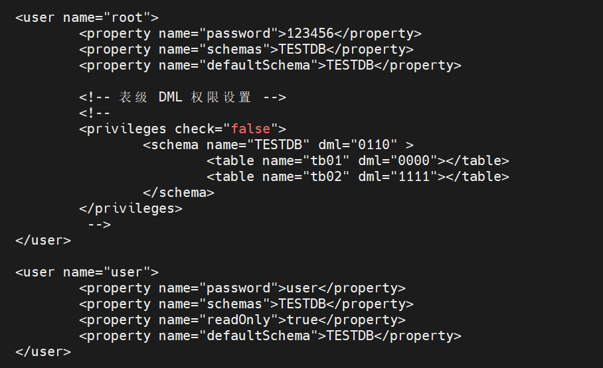
Task: Place cursor on root's schemas property line
Action: tap(246, 49)
